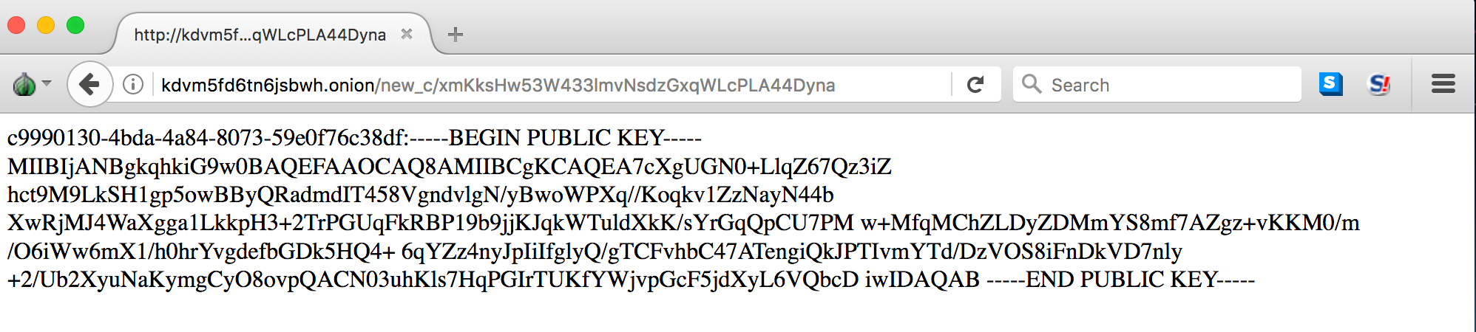
Task: Reload the current onion page
Action: (x=975, y=85)
